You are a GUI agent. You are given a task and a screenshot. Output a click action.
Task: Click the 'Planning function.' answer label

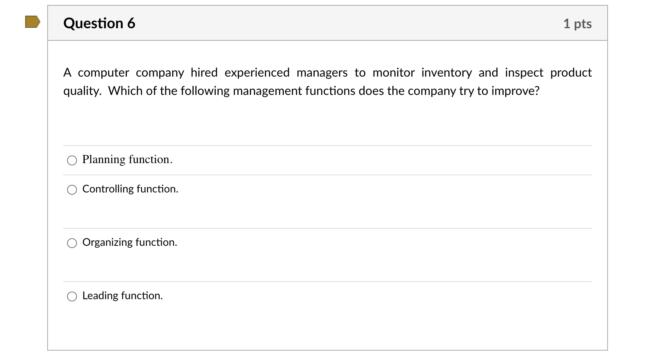[x=127, y=159]
